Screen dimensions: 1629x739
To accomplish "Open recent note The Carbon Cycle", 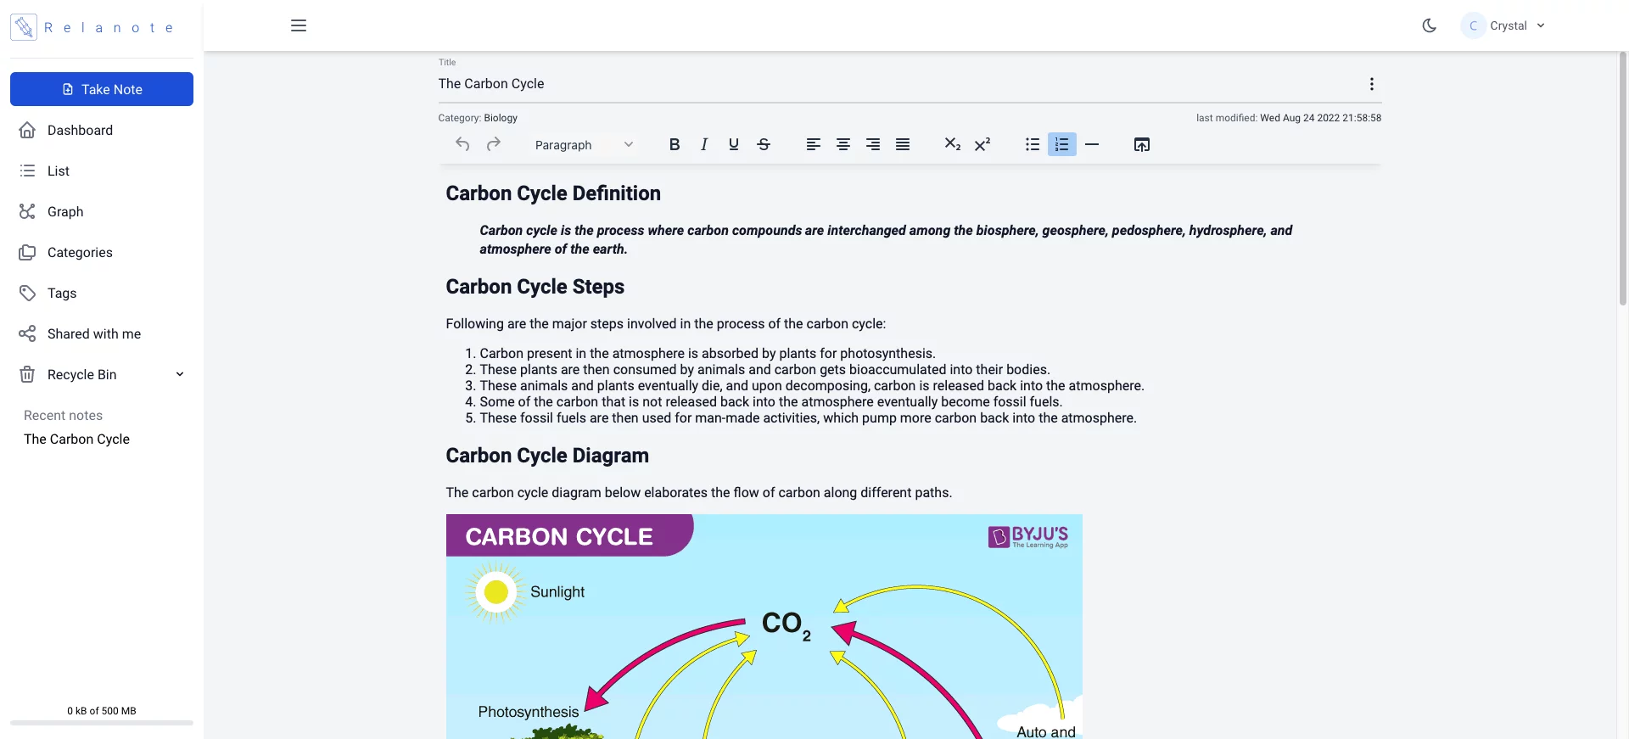I will [76, 439].
